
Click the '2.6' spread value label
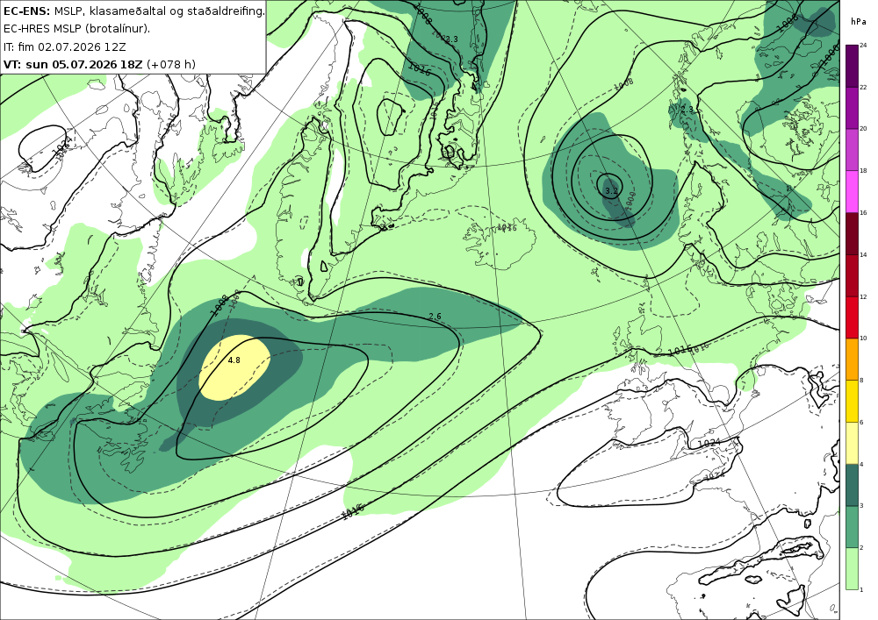click(x=435, y=317)
